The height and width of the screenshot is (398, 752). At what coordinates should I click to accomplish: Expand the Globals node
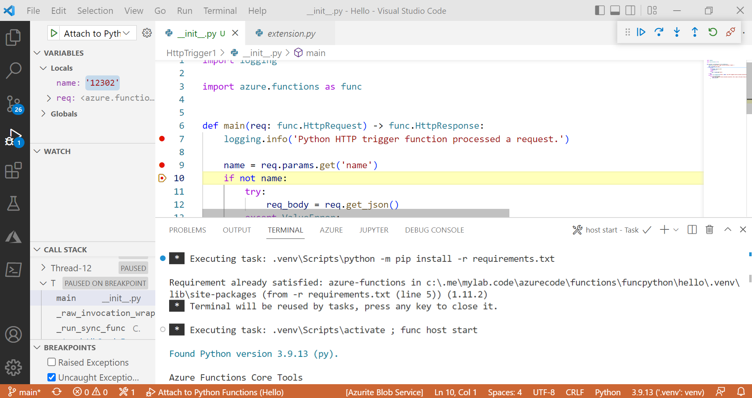pos(43,114)
